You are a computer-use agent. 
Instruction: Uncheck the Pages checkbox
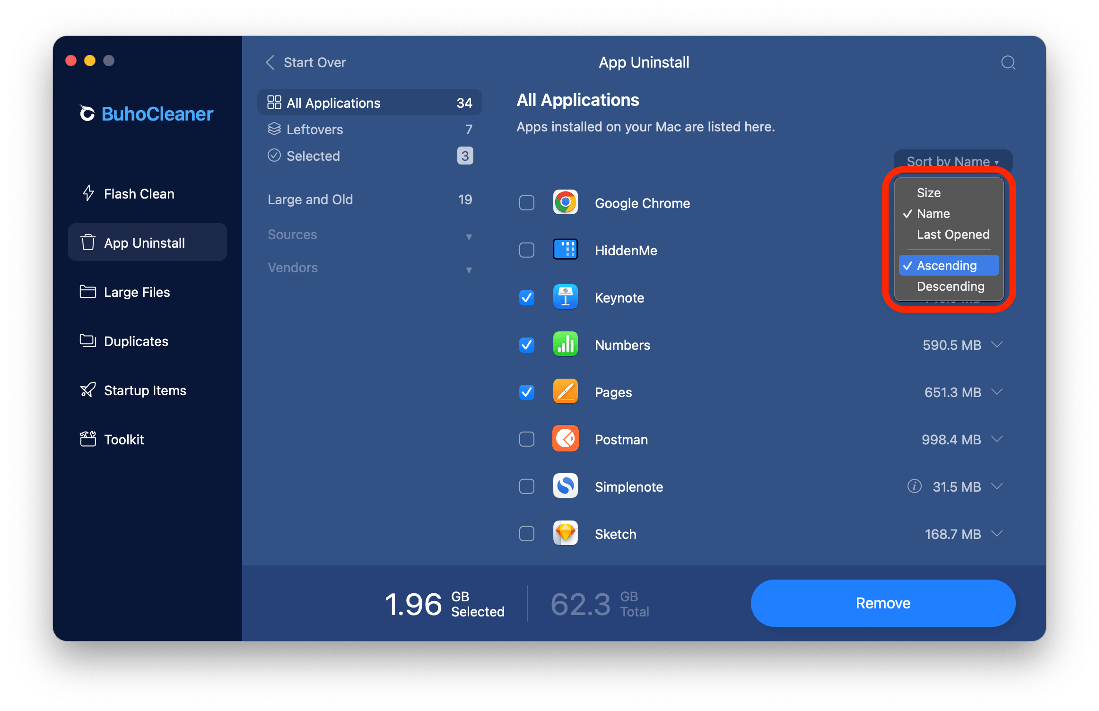point(527,392)
